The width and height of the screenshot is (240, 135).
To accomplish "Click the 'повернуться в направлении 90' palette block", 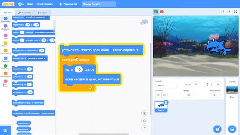I will click(x=28, y=51).
